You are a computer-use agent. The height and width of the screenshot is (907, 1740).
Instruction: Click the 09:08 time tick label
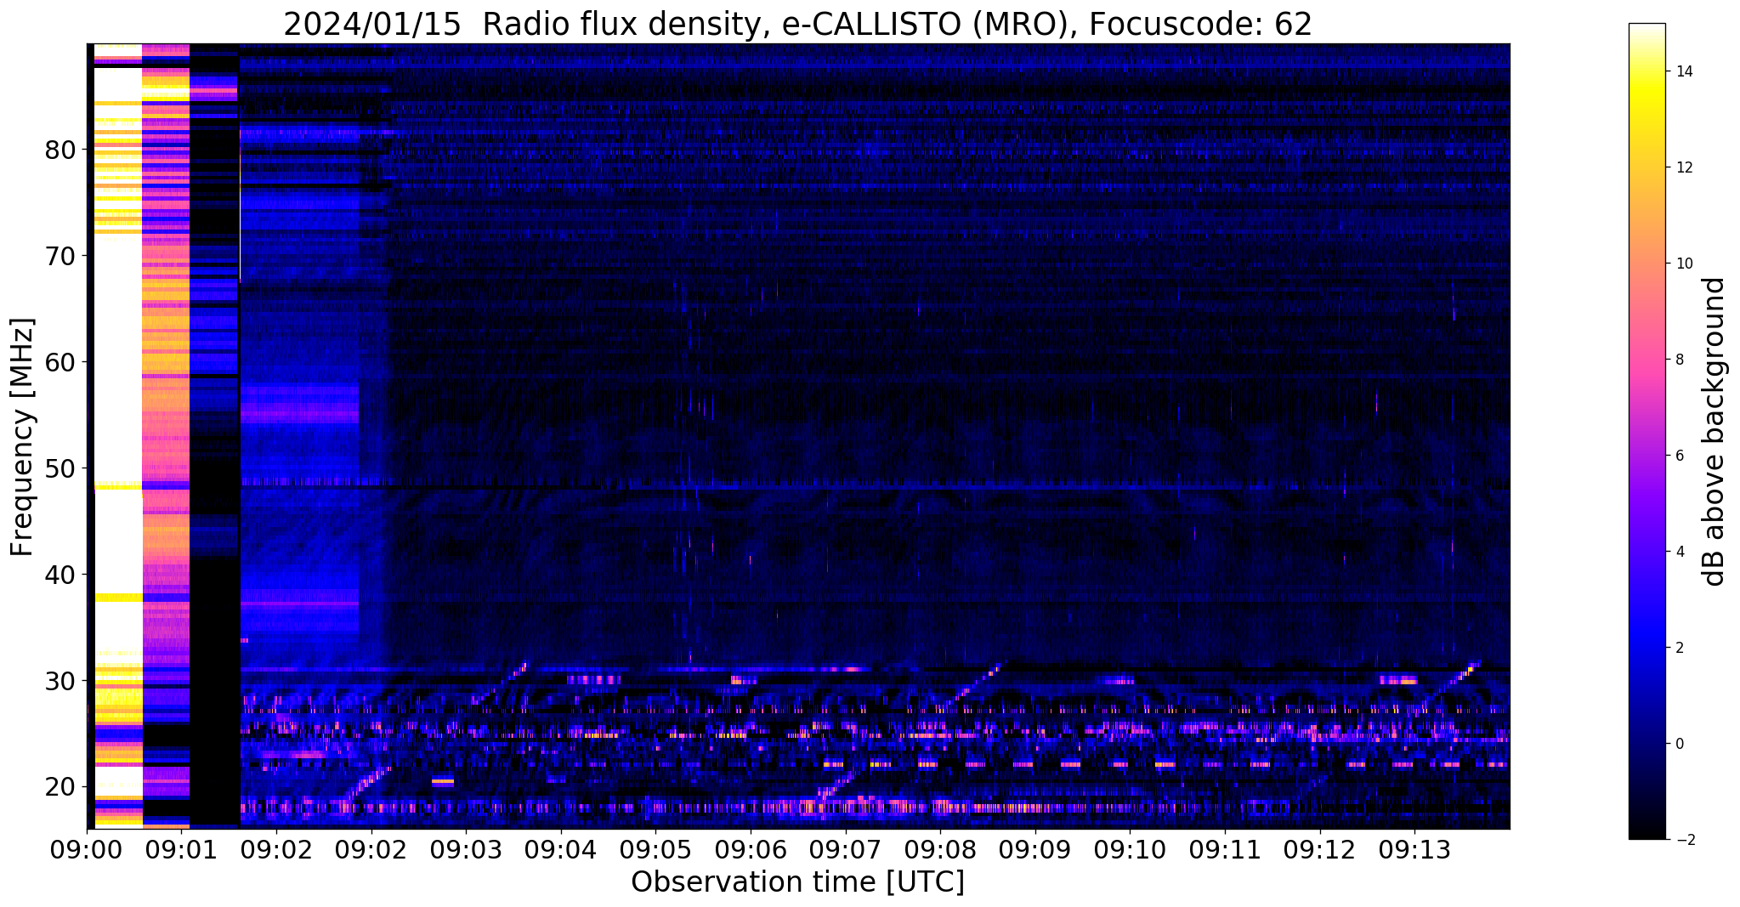click(x=940, y=850)
